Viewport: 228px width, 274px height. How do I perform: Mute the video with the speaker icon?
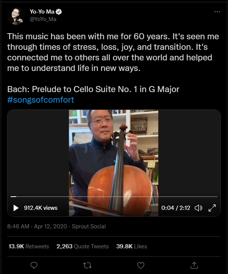(x=199, y=208)
